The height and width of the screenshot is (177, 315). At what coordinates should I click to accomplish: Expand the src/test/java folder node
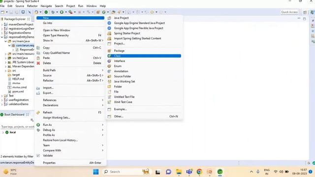[x=5, y=58]
